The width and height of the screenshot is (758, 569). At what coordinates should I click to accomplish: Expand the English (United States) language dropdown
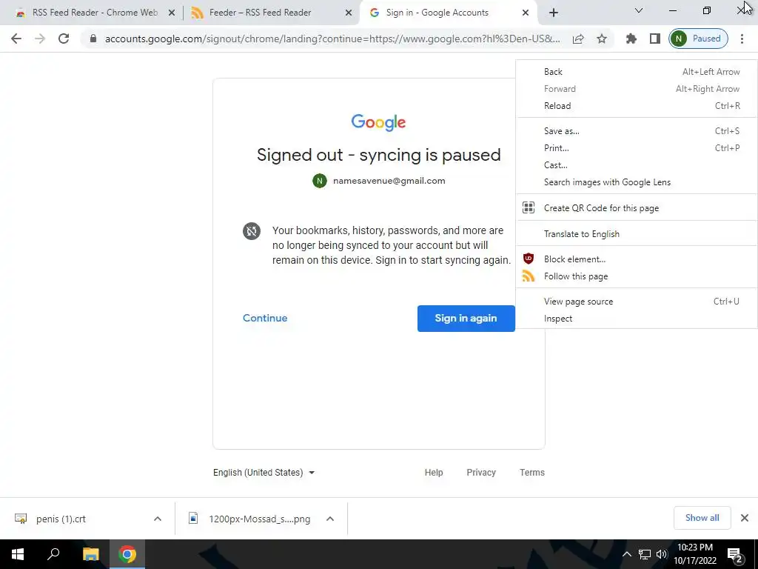[x=264, y=472]
